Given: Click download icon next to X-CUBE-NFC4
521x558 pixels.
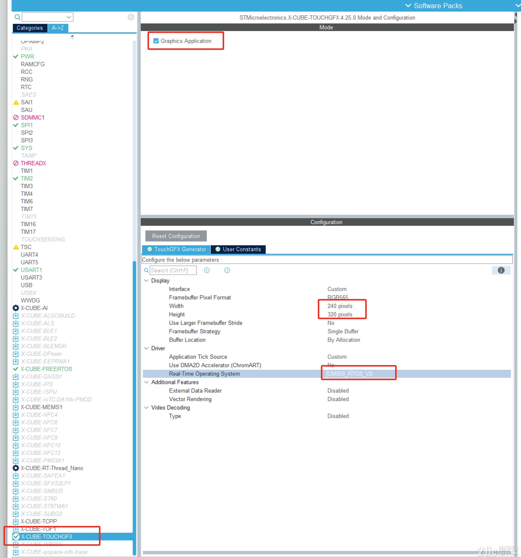Looking at the screenshot, I should 16,414.
